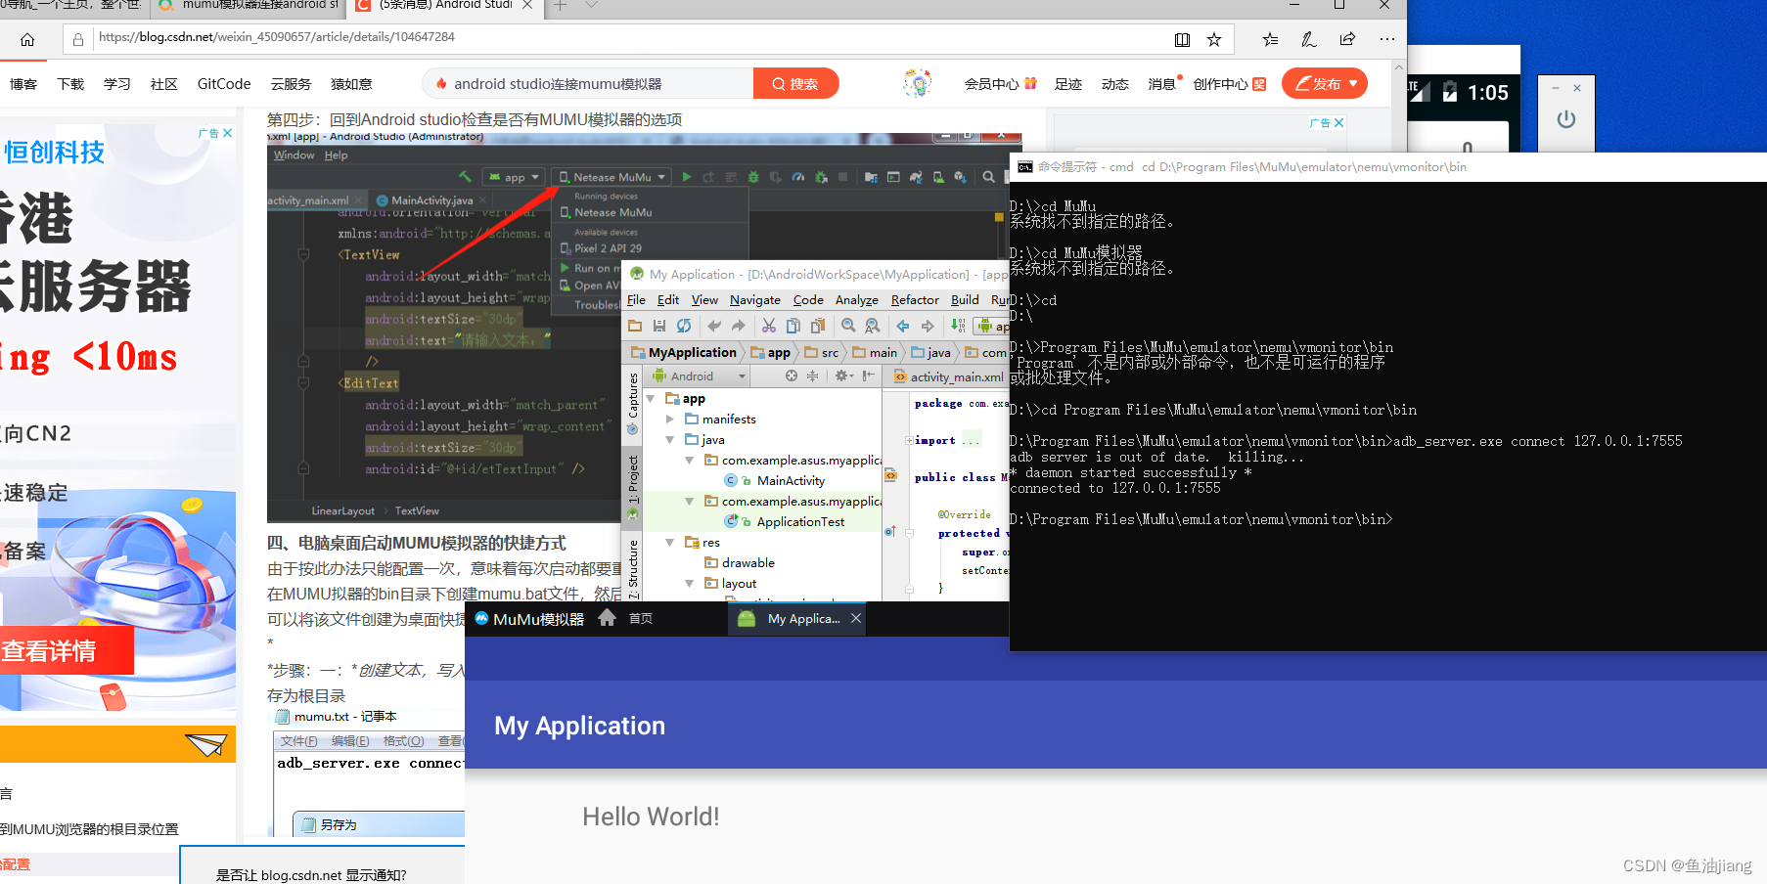Click Scroll from Source target icon
Viewport: 1767px width, 884px height.
coord(792,376)
